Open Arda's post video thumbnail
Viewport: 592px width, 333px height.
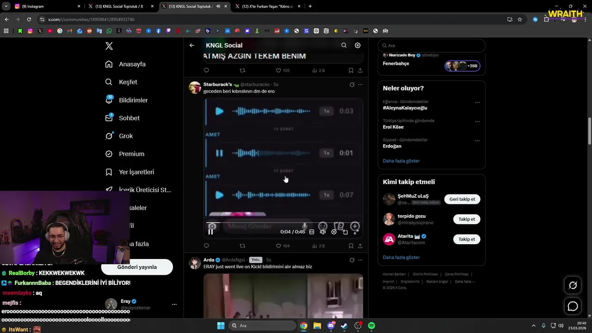[x=283, y=296]
